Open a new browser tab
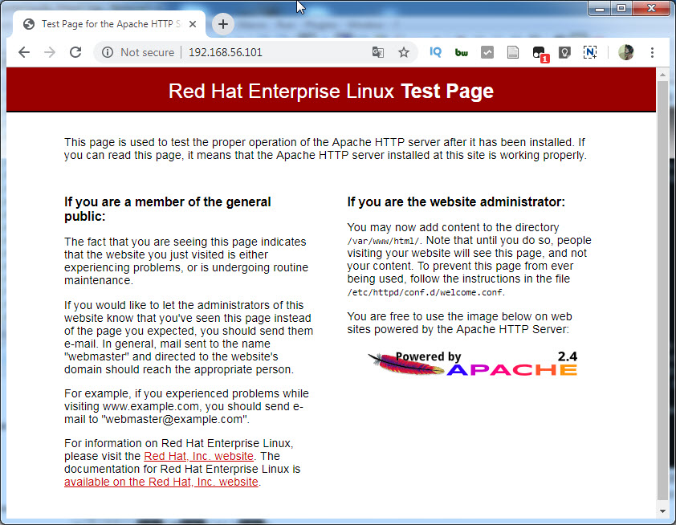Image resolution: width=676 pixels, height=525 pixels. pyautogui.click(x=222, y=24)
